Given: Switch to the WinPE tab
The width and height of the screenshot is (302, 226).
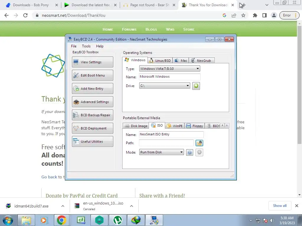Looking at the screenshot, I should [x=175, y=126].
